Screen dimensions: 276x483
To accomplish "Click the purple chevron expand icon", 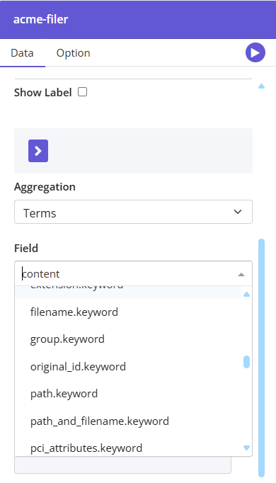I will coord(38,151).
